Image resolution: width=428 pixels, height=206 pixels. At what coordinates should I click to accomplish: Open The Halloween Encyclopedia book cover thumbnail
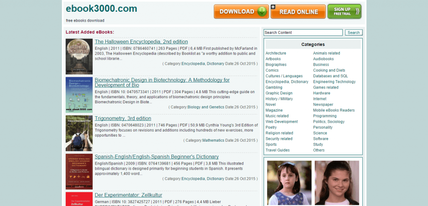point(79,56)
